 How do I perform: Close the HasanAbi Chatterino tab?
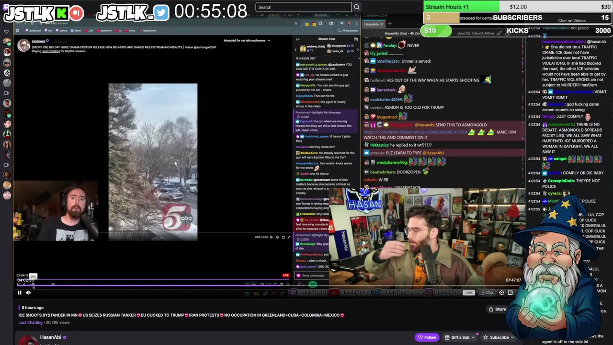coord(382,24)
